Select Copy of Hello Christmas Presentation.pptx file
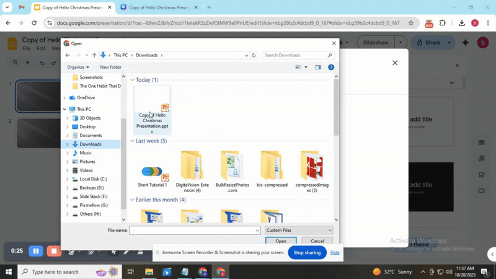Screen dimensions: 496x279 153,110
